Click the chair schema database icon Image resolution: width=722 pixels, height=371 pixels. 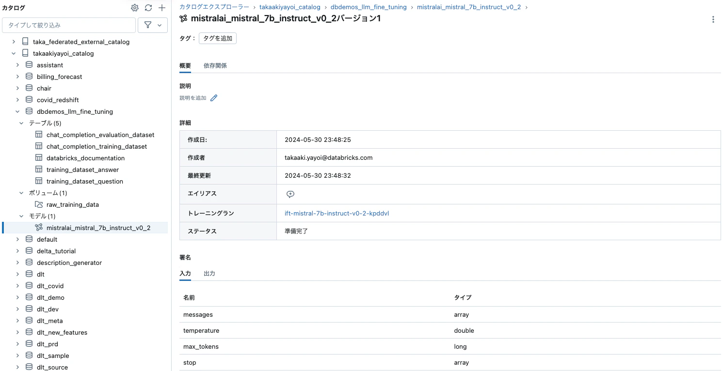[x=29, y=88]
